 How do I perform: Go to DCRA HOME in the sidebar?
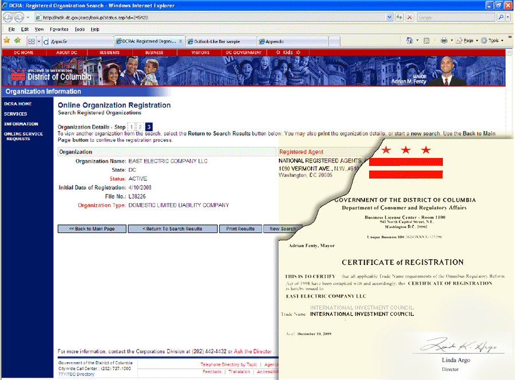[18, 104]
